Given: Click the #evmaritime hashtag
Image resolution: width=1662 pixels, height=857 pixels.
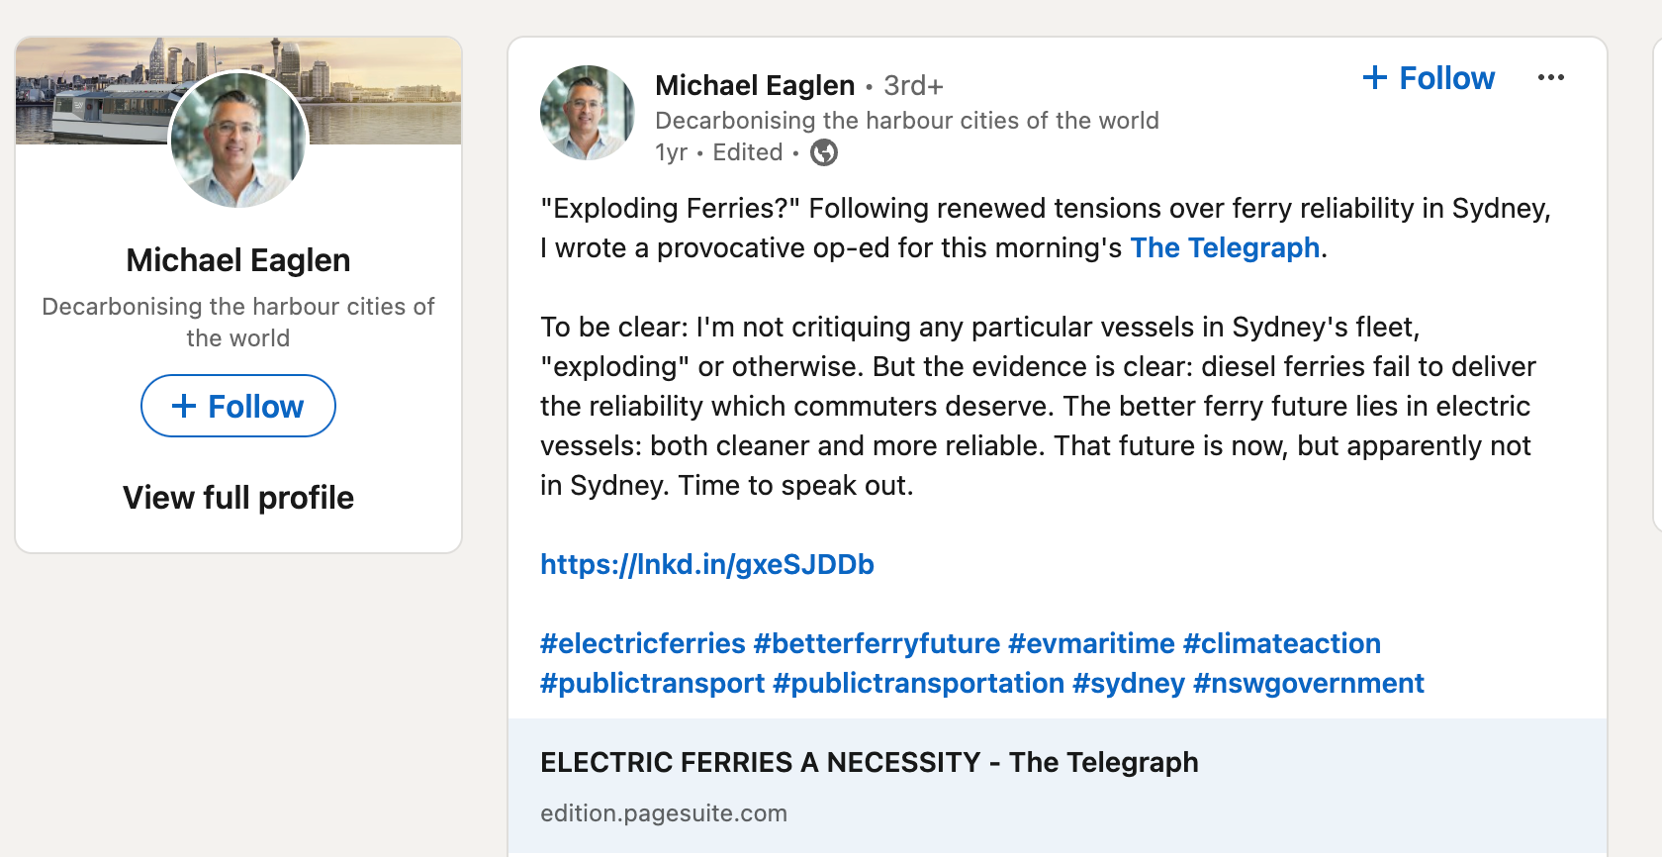Looking at the screenshot, I should 1091,643.
